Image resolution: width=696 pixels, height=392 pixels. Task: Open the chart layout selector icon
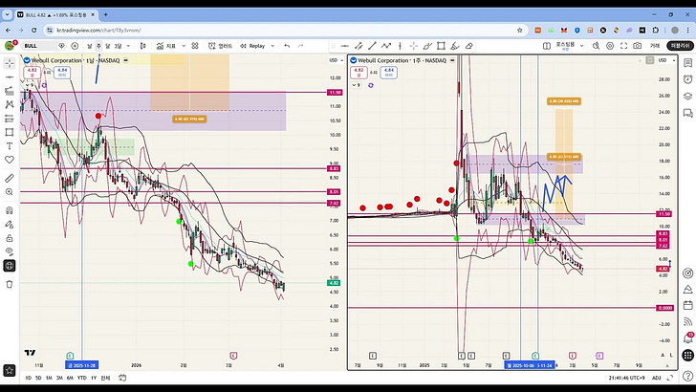pyautogui.click(x=547, y=46)
